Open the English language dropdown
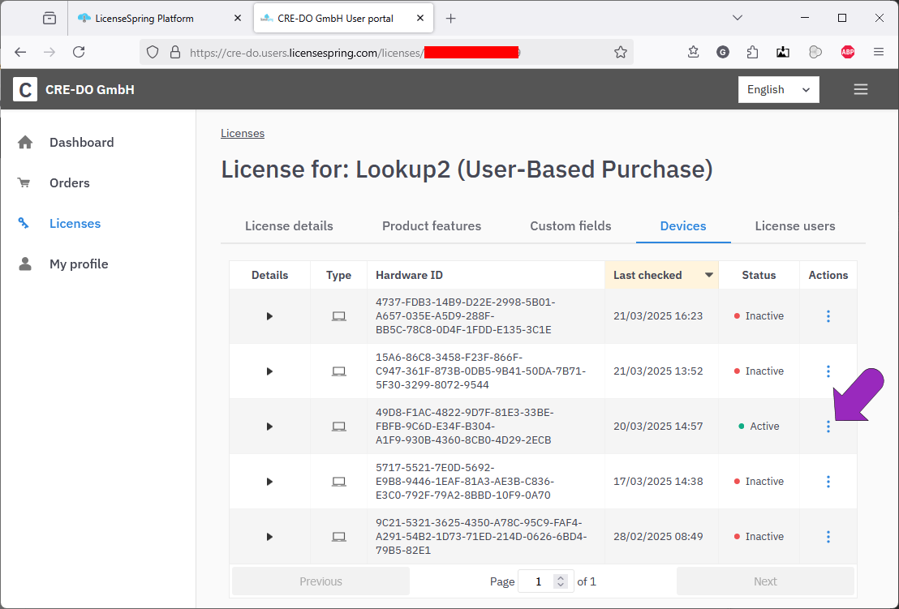The height and width of the screenshot is (609, 899). point(778,89)
